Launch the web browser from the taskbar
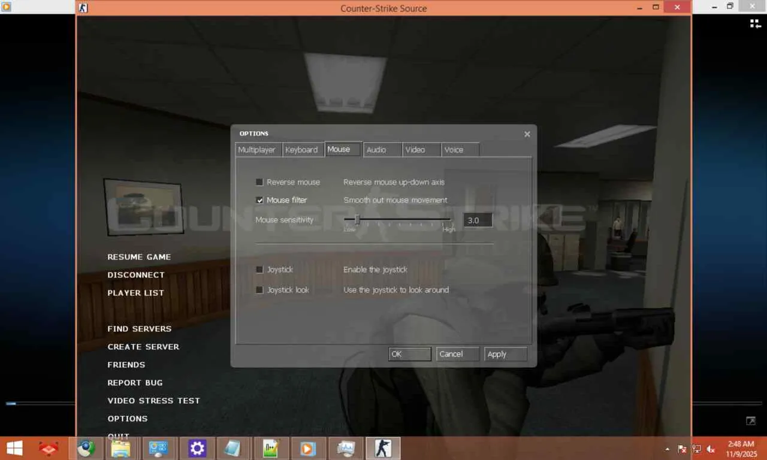The height and width of the screenshot is (460, 767). [86, 448]
